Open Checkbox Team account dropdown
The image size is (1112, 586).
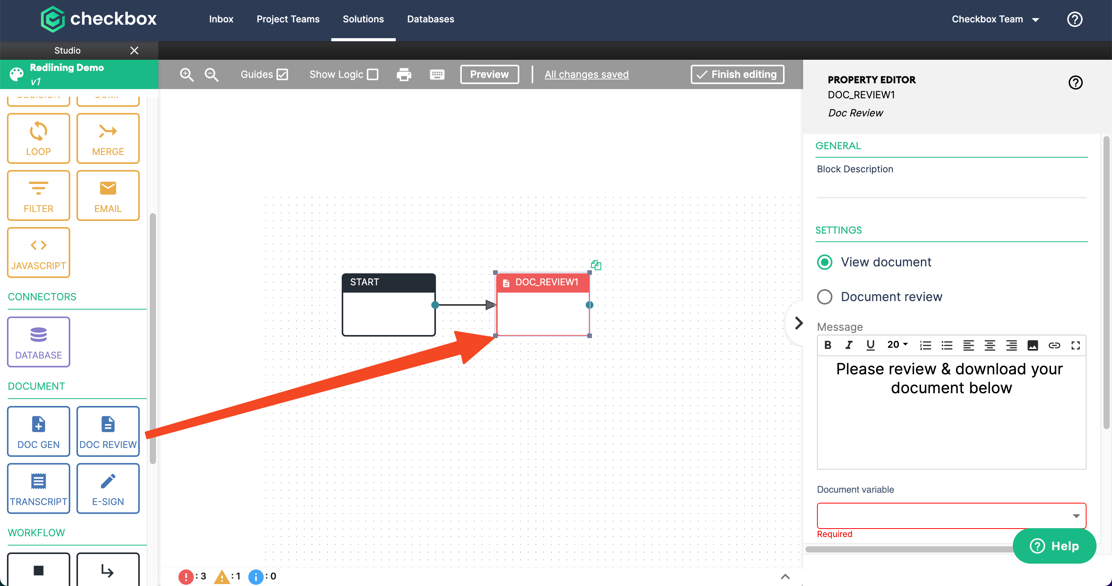click(x=995, y=19)
